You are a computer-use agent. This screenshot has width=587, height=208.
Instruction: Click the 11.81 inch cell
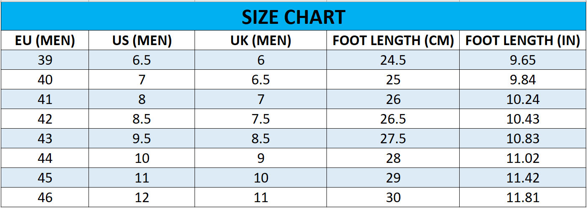[x=523, y=197]
